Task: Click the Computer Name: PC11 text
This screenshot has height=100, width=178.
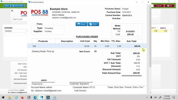Action: [x=84, y=87]
